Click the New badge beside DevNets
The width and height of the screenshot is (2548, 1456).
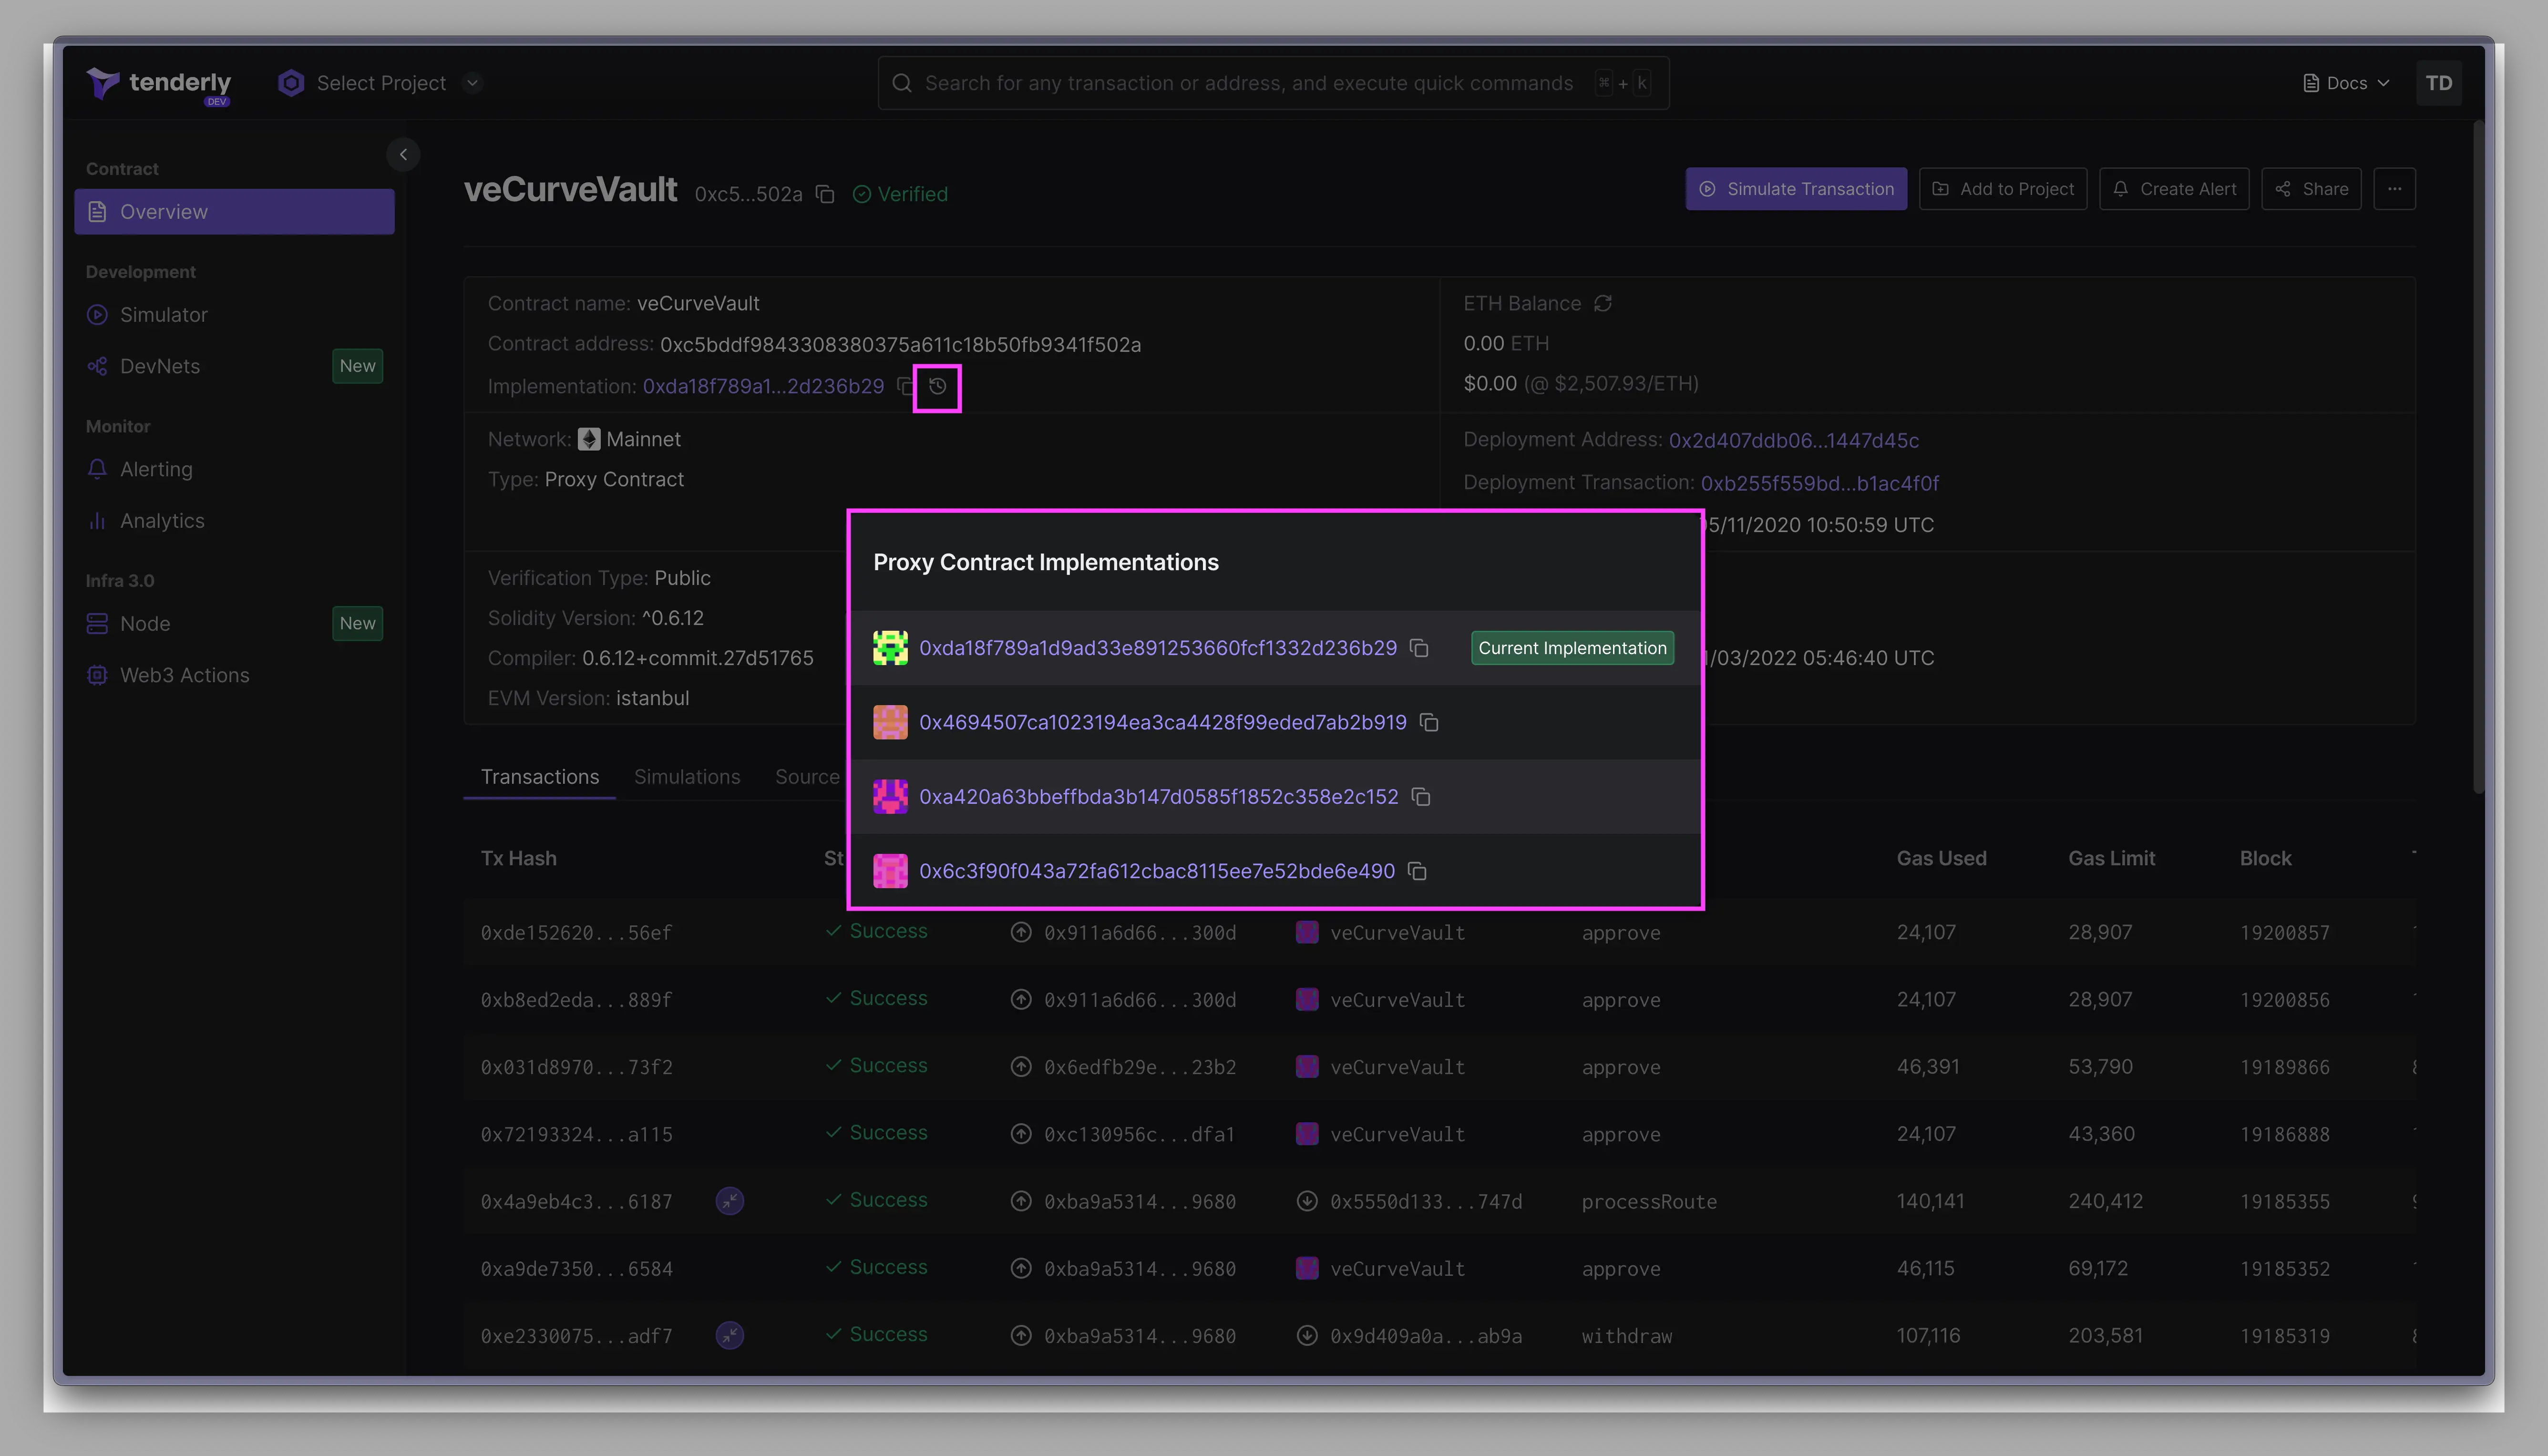357,366
